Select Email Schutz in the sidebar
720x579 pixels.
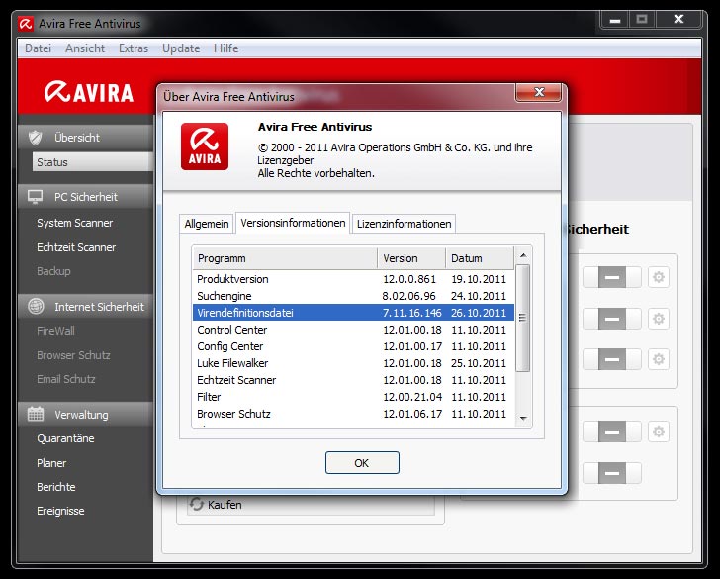pyautogui.click(x=66, y=379)
